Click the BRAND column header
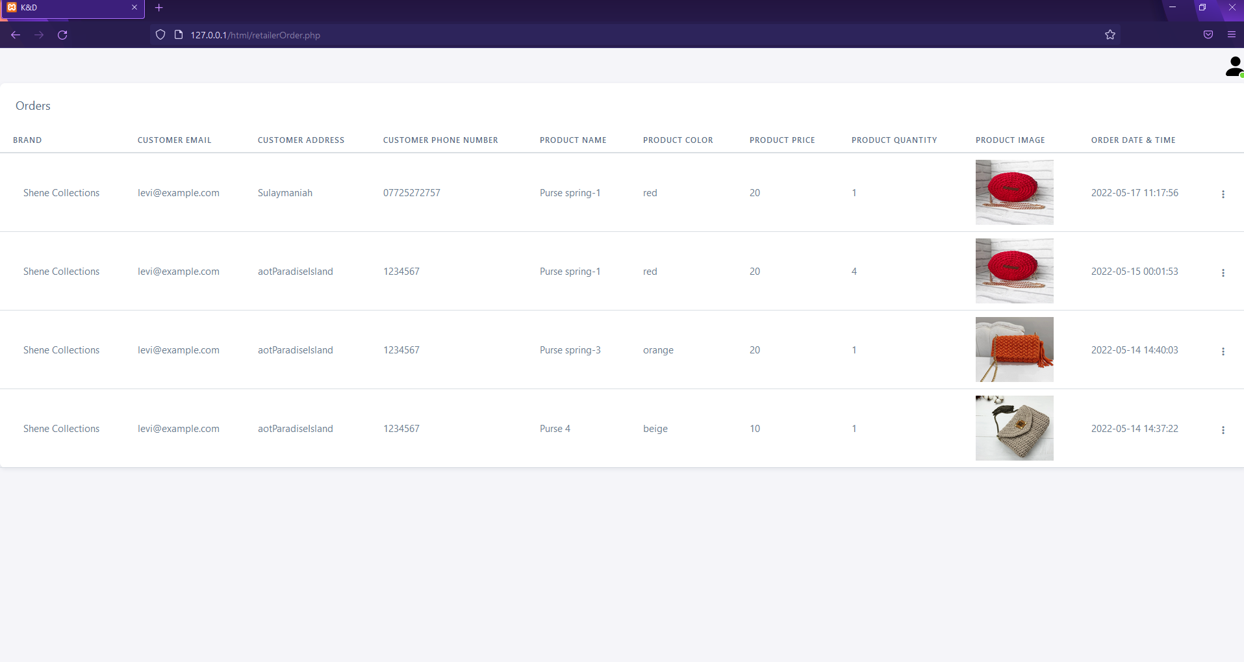The height and width of the screenshot is (662, 1244). pos(27,140)
